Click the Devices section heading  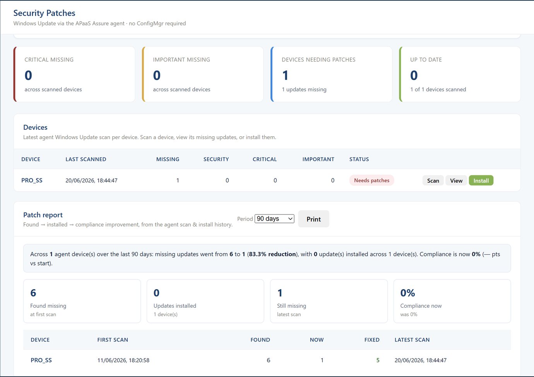(35, 127)
